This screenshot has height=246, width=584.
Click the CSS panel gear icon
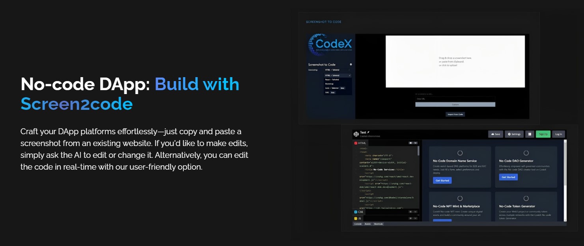410,212
